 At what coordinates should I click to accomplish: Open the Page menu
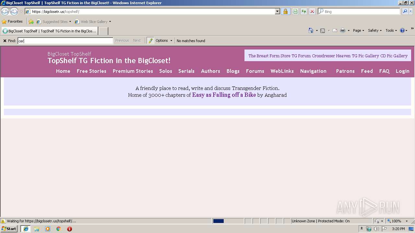359,30
